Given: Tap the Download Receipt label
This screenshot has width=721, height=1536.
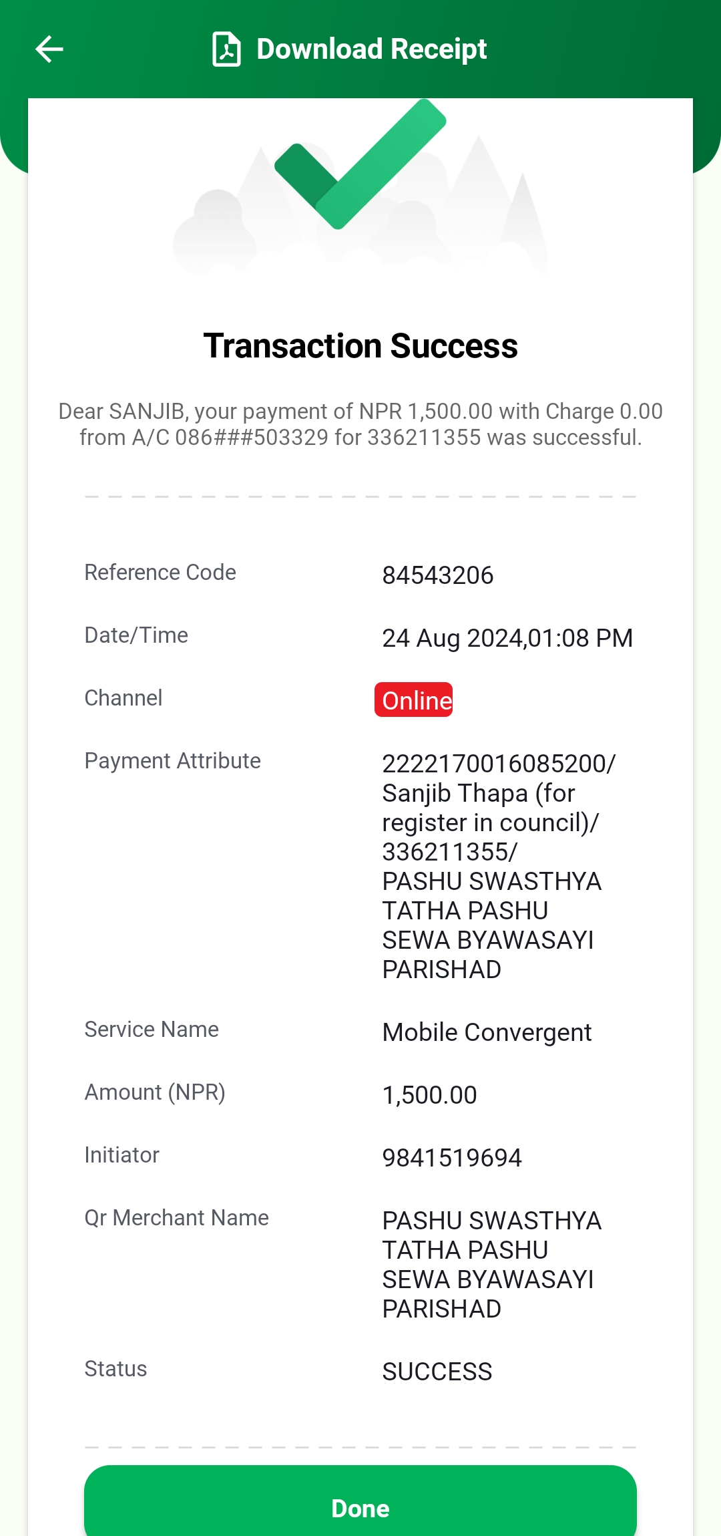Looking at the screenshot, I should (x=372, y=49).
